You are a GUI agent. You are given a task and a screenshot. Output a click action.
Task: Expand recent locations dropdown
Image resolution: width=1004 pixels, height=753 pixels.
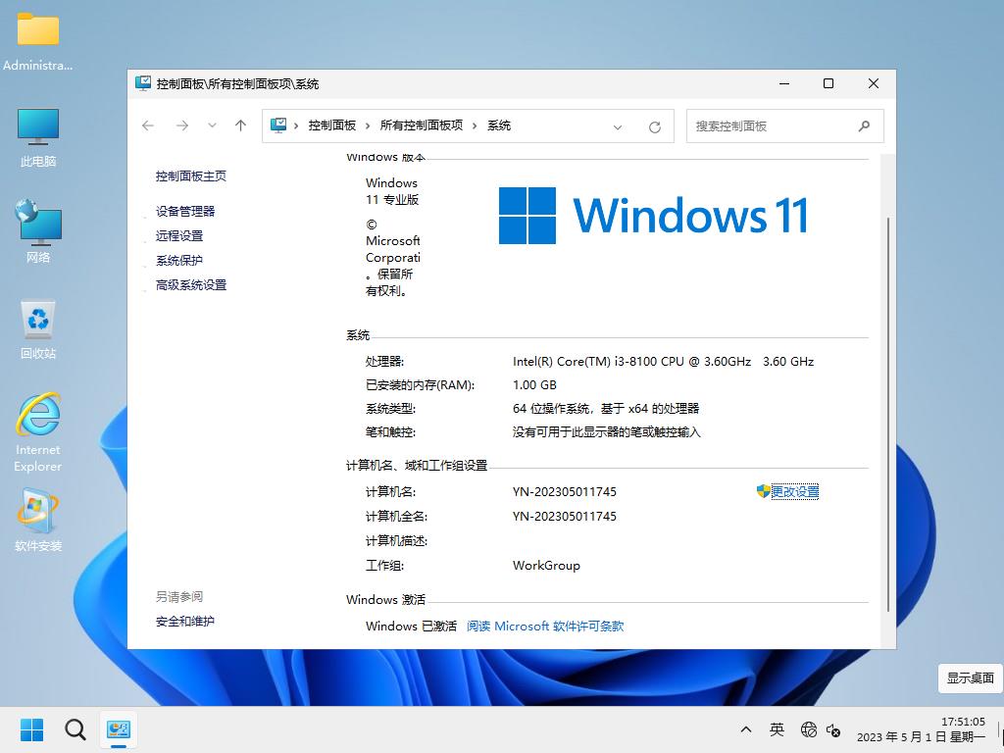[212, 125]
